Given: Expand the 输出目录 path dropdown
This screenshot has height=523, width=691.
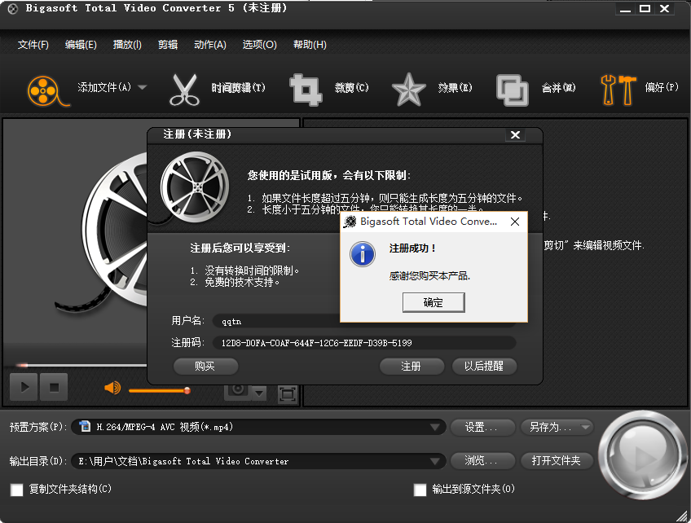Looking at the screenshot, I should coord(435,461).
